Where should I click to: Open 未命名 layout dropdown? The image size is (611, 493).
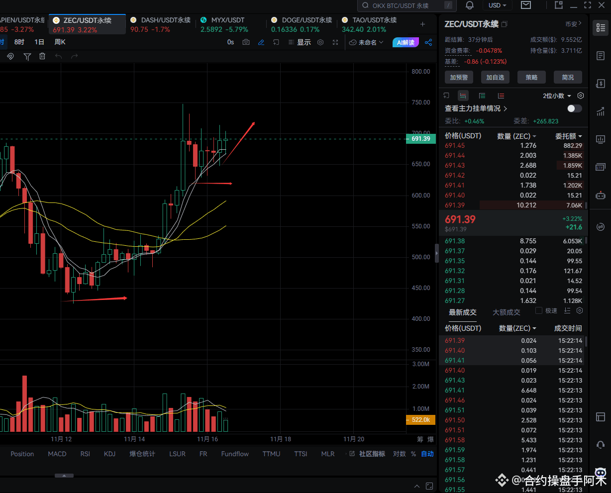coord(367,42)
